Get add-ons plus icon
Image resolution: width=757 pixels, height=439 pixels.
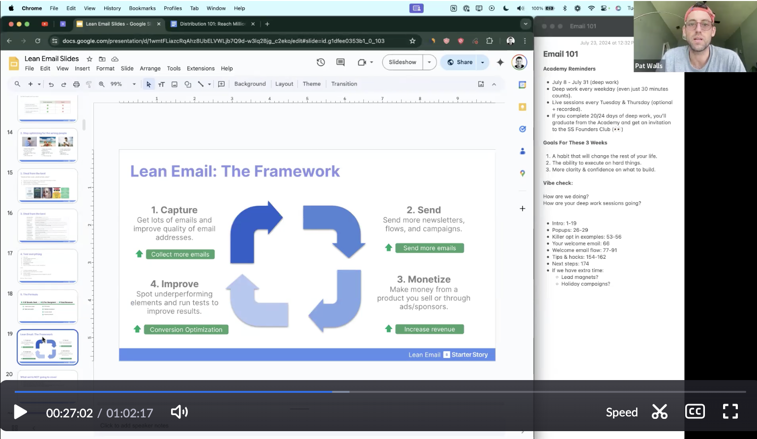click(x=523, y=209)
